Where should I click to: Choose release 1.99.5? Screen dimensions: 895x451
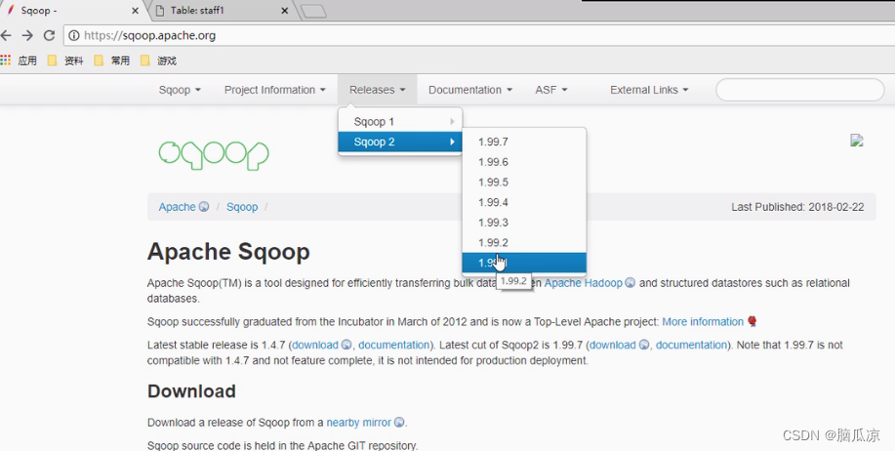pyautogui.click(x=524, y=183)
